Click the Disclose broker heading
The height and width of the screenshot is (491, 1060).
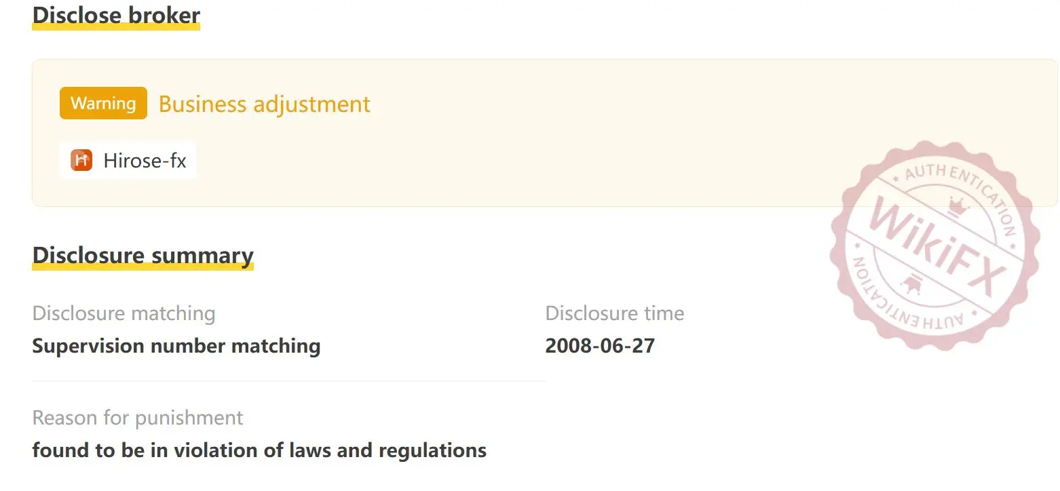116,15
